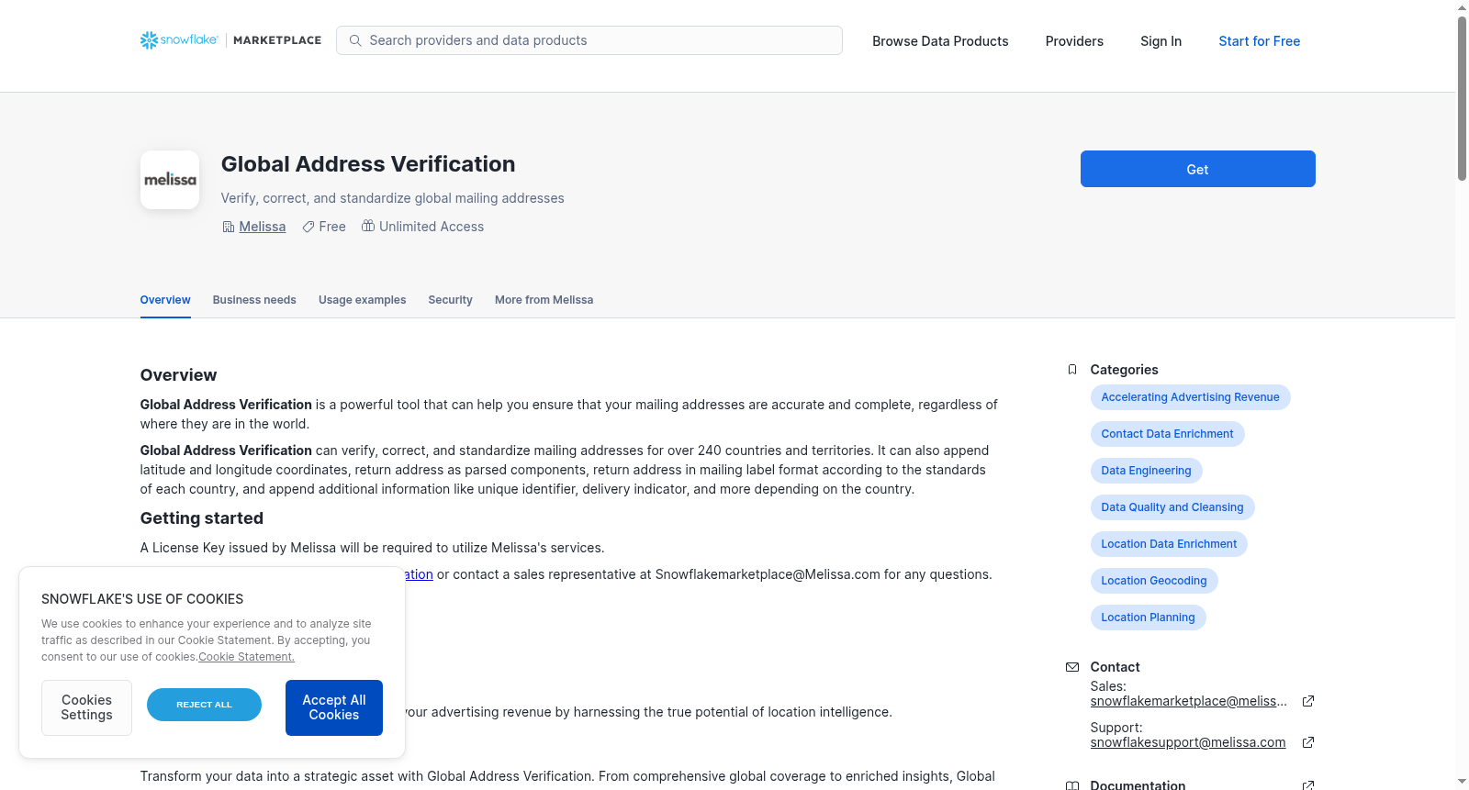Click the scrollbar down arrow
The image size is (1469, 790).
[1462, 783]
